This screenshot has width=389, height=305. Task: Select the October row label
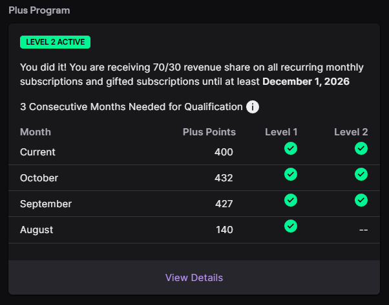pos(39,178)
